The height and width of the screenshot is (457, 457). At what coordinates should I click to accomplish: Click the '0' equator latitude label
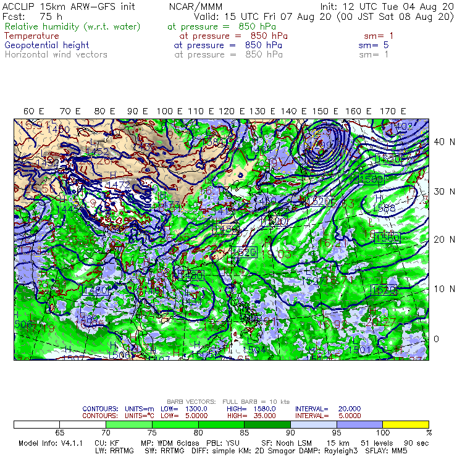[x=436, y=339]
